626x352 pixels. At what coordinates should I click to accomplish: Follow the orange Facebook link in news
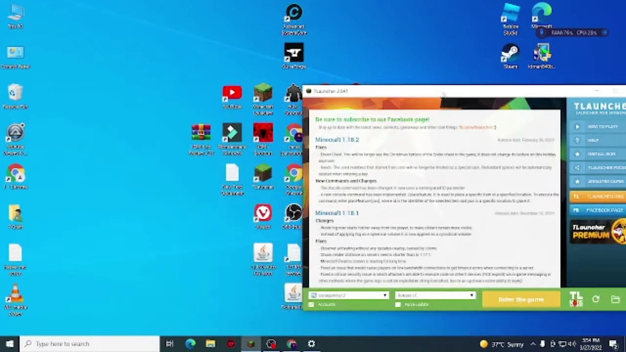(x=477, y=128)
